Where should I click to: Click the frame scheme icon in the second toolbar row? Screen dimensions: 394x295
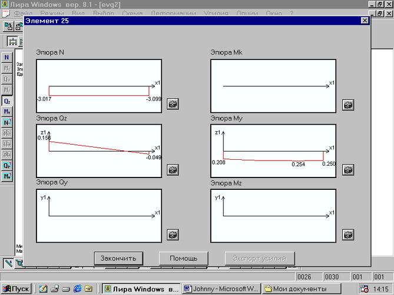point(12,42)
